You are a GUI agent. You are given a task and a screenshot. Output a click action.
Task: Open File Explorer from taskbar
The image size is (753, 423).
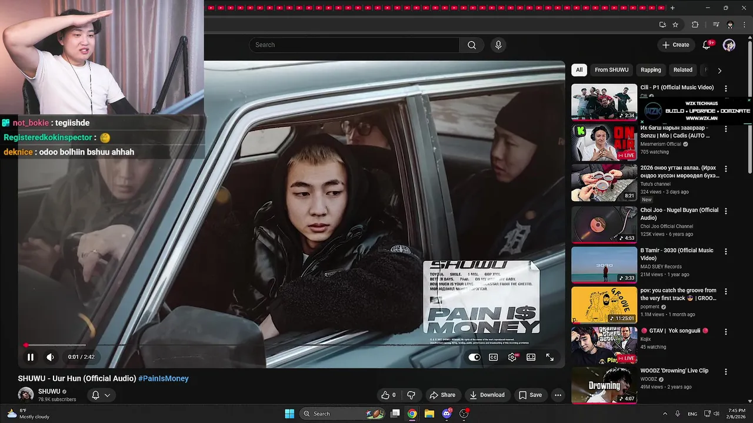[429, 414]
